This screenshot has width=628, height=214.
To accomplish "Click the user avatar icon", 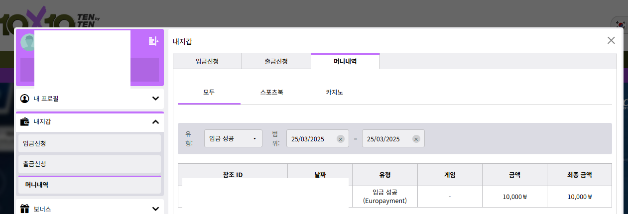I will (x=27, y=42).
